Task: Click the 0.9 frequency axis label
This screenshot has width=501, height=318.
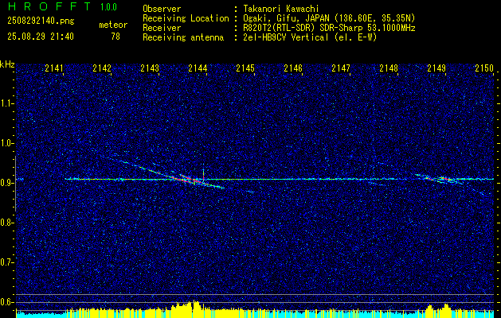Action: 7,183
